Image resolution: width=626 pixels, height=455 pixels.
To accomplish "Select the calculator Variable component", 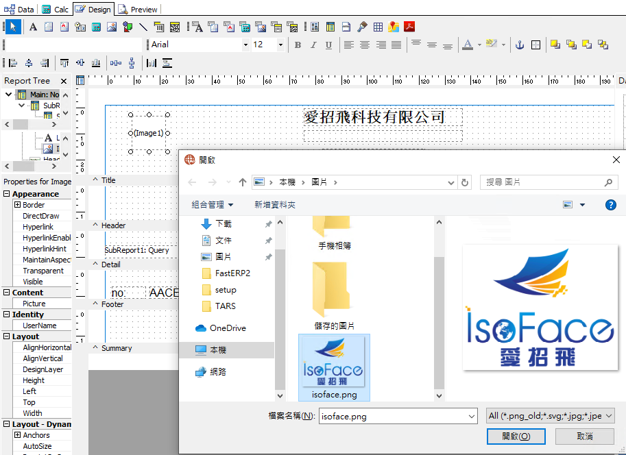I will tap(96, 27).
